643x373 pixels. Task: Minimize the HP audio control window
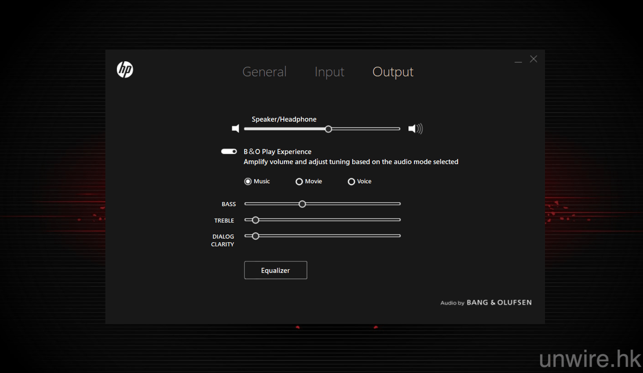pyautogui.click(x=518, y=60)
